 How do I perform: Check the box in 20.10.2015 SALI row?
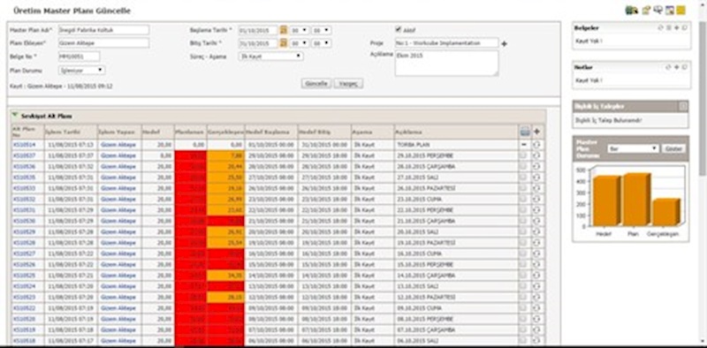pyautogui.click(x=523, y=231)
